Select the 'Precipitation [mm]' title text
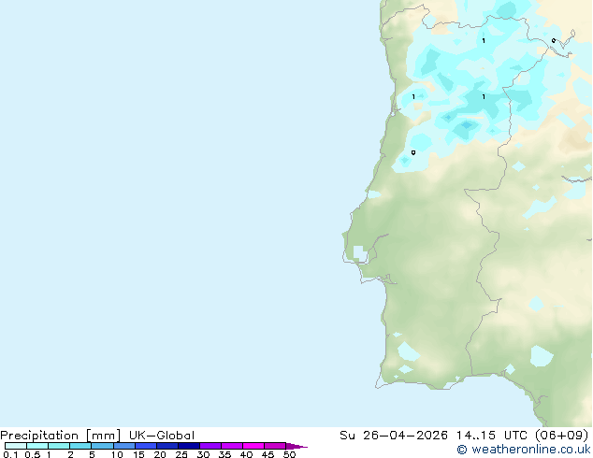Screen dimensions: 593x458 coord(61,436)
